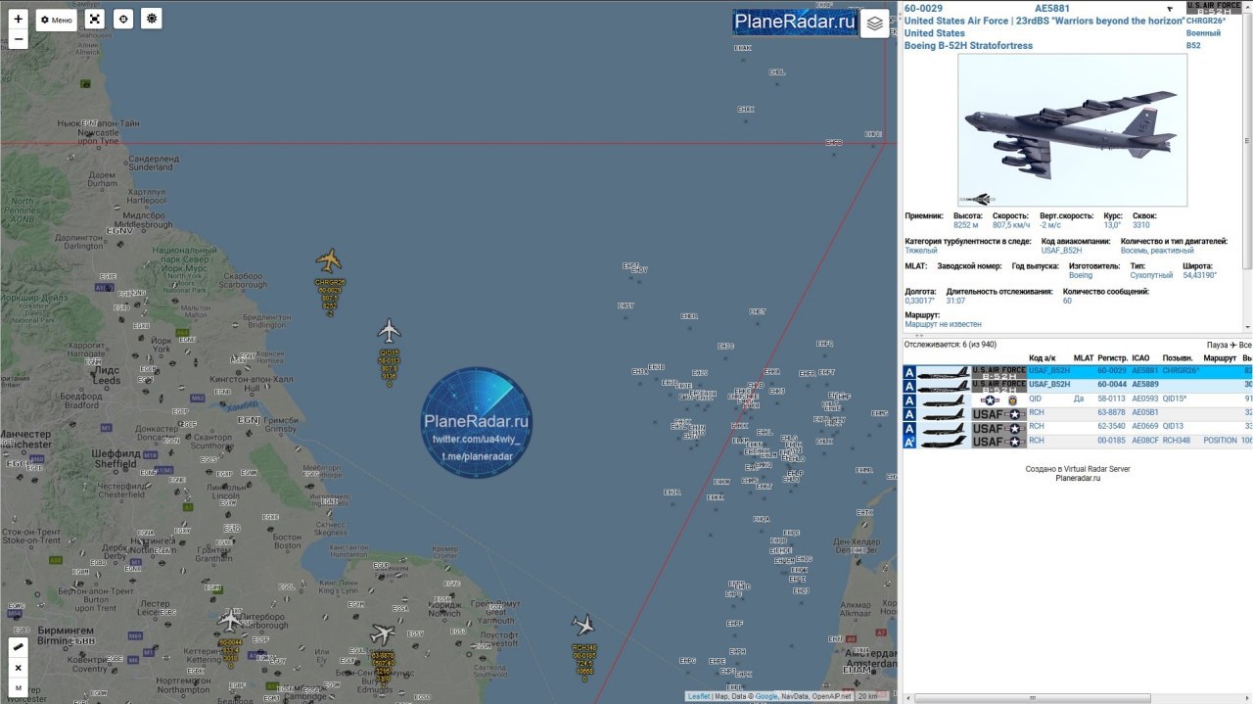This screenshot has width=1253, height=704.
Task: Click the U.S. Air Force flag in 60-0044 row
Action: (x=998, y=386)
